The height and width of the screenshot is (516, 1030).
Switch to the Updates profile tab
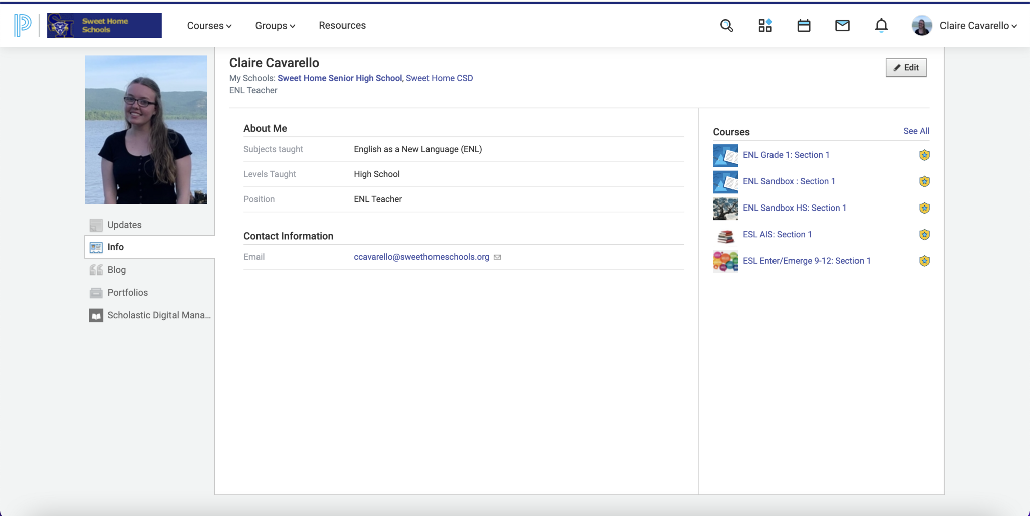(124, 225)
